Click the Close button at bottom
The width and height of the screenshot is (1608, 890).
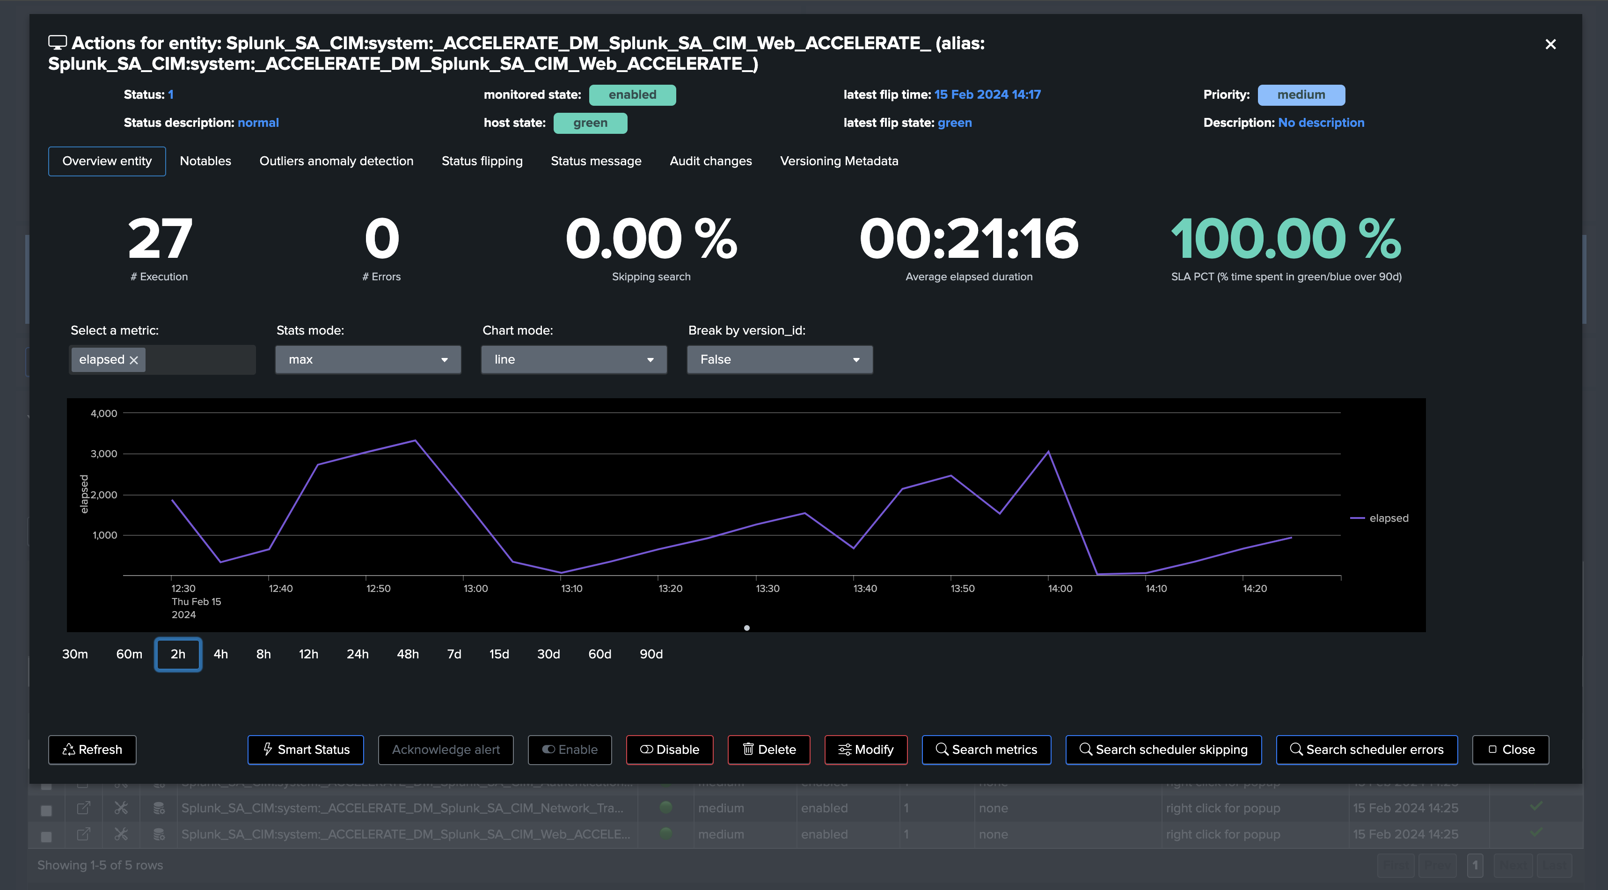1511,750
